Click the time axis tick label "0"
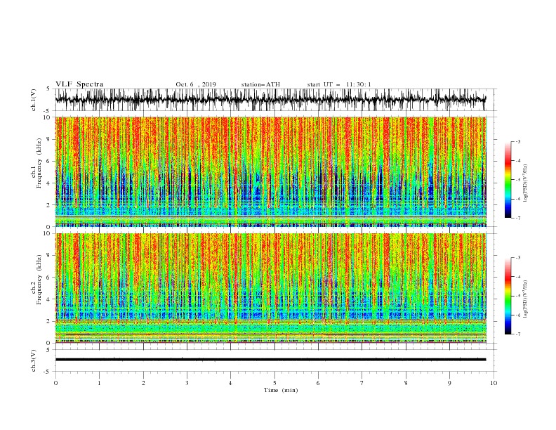This screenshot has height=430, width=556. (x=55, y=383)
